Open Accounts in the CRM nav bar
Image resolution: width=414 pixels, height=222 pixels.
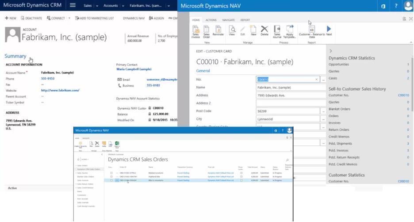pos(111,6)
